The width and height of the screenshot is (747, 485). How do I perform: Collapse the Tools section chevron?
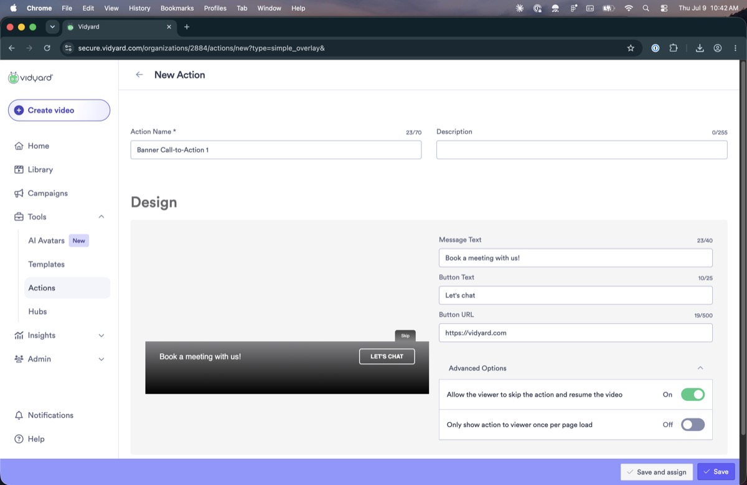101,217
